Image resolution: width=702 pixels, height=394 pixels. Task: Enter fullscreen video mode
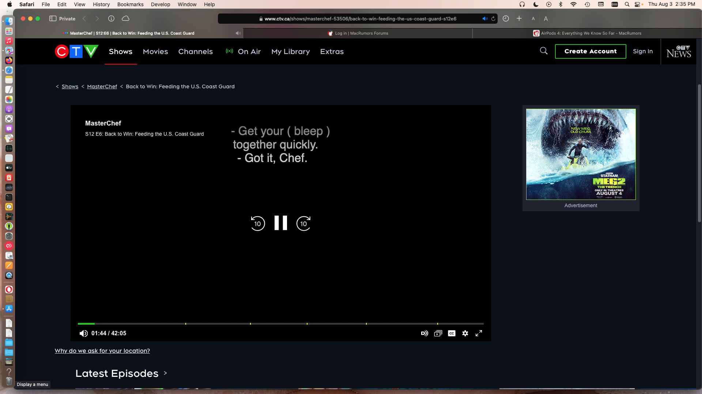479,333
